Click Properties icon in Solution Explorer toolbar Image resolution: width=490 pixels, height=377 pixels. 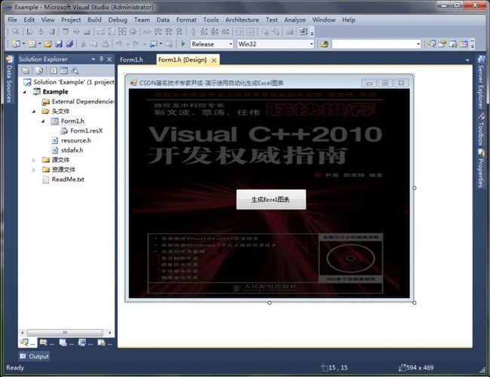(x=26, y=71)
